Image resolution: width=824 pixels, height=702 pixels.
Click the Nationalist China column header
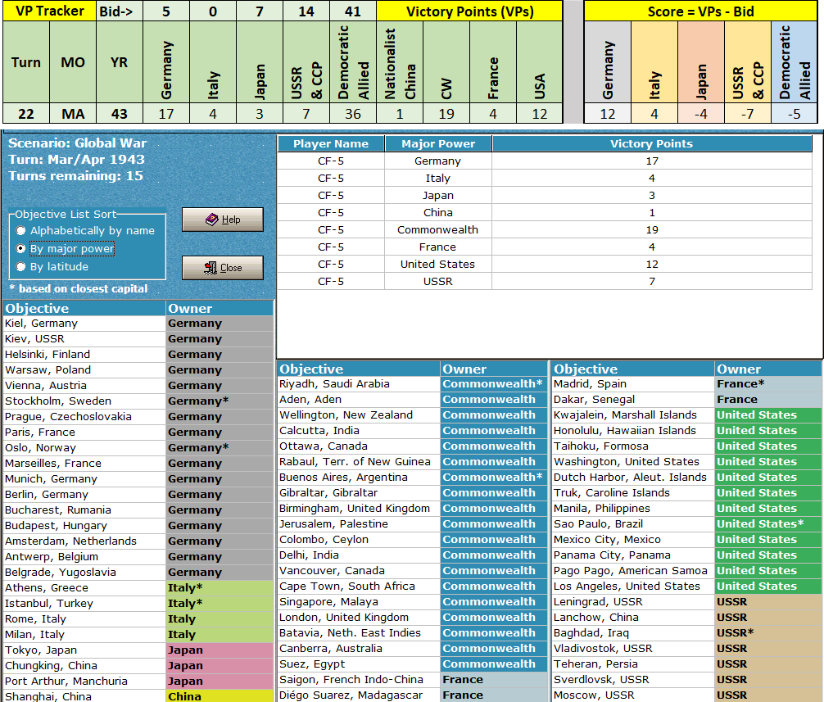point(400,62)
